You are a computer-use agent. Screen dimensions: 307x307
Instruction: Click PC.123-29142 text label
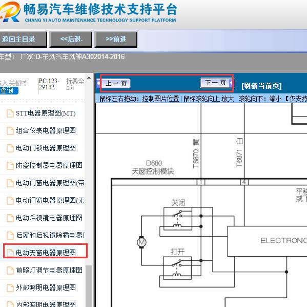pos(49,84)
